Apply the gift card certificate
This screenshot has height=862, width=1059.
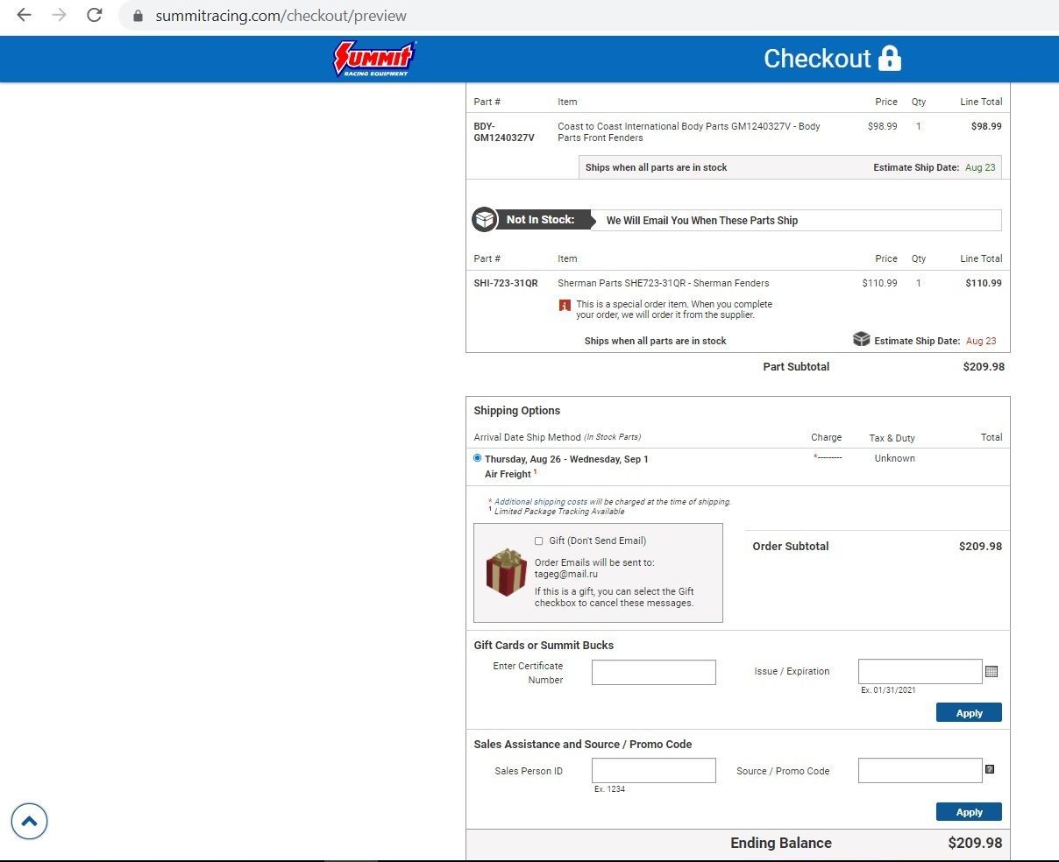pos(968,713)
